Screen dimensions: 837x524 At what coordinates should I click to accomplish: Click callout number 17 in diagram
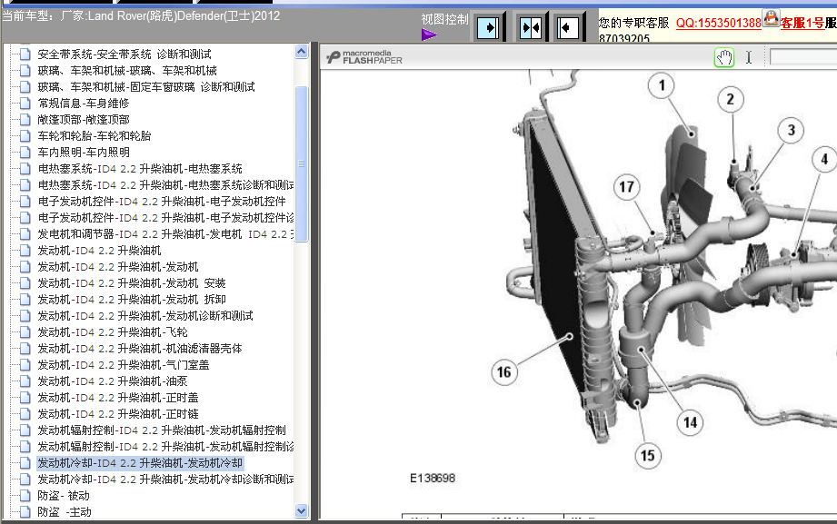tap(626, 187)
